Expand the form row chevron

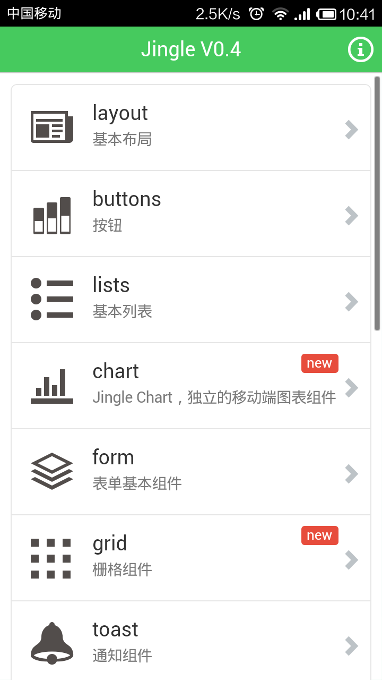click(351, 474)
